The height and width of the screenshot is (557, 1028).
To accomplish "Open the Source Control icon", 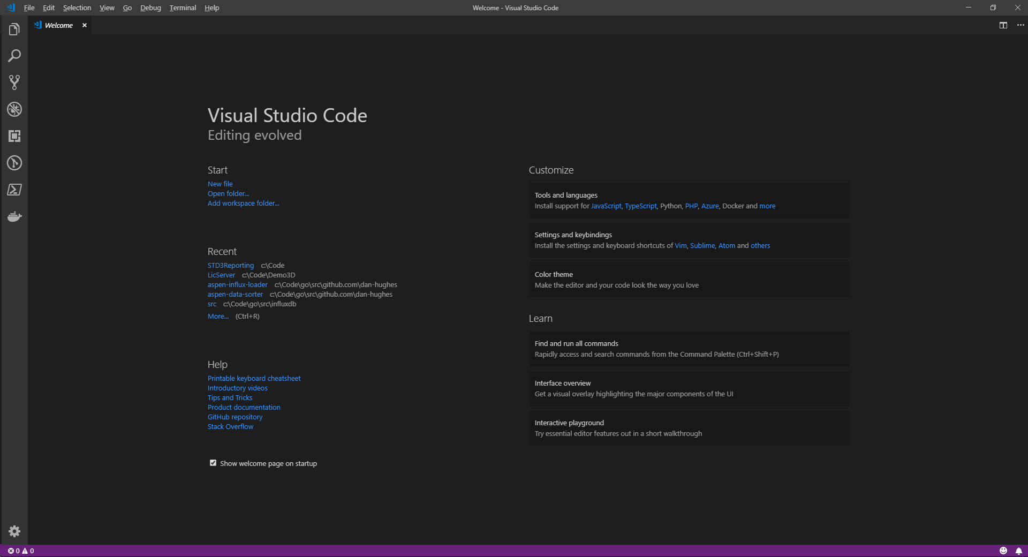I will (x=14, y=82).
